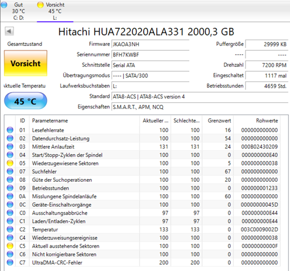This screenshot has width=290, height=271.
Task: Select the Lesefehlerrate parameter name
Action: pyautogui.click(x=48, y=130)
